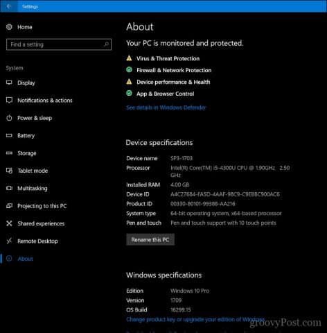Click version value 1709
Image resolution: width=327 pixels, height=333 pixels.
[176, 300]
